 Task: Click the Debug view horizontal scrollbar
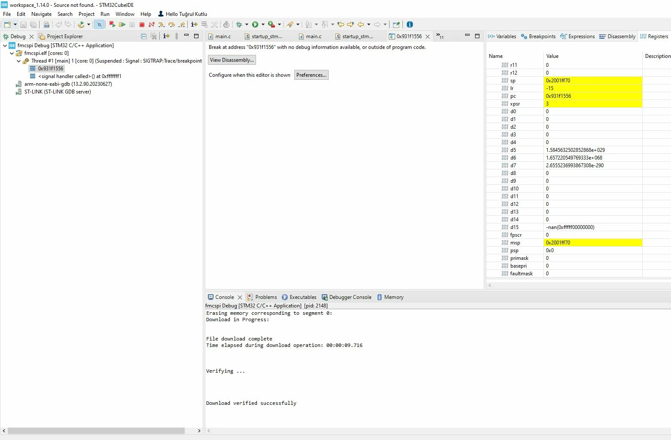click(96, 431)
